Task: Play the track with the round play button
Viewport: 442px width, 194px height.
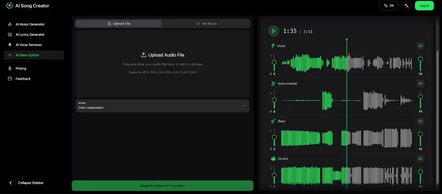Action: click(x=273, y=31)
